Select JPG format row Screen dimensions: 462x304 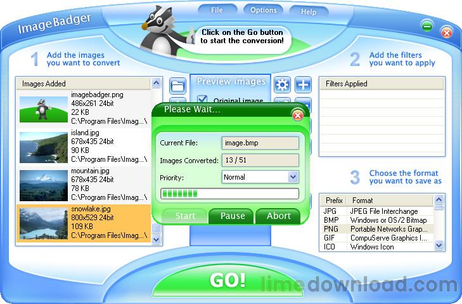(x=377, y=211)
